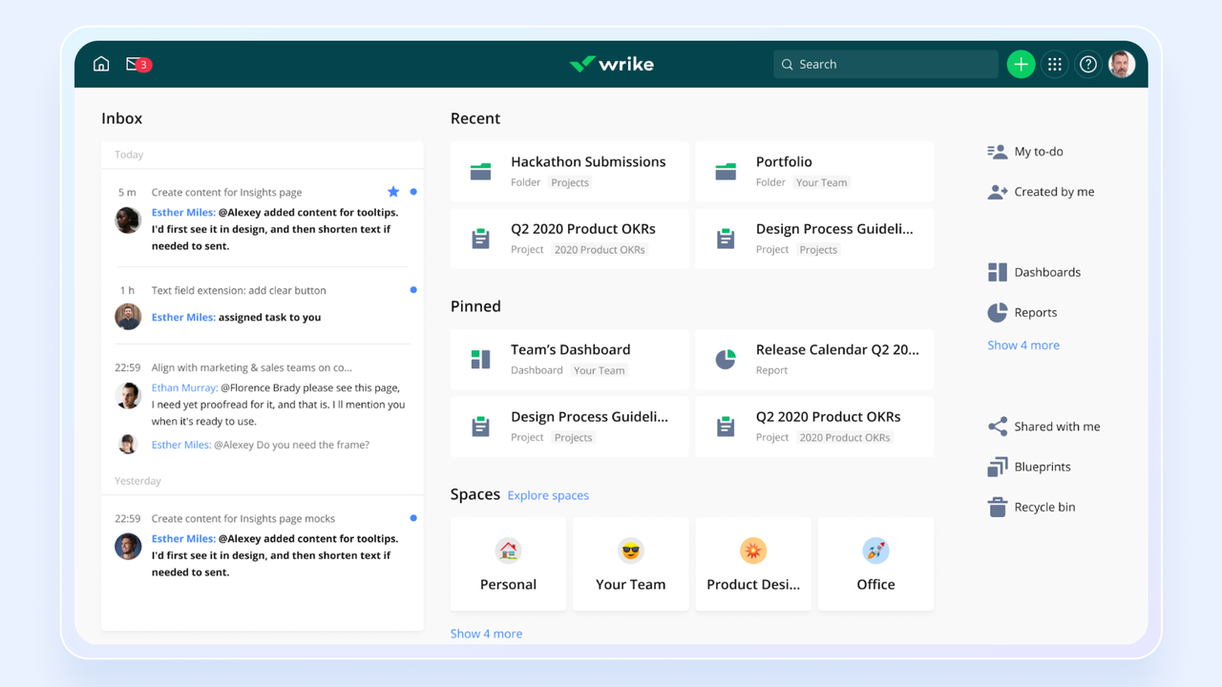Image resolution: width=1222 pixels, height=687 pixels.
Task: Open Shared with me
Action: pyautogui.click(x=1044, y=427)
